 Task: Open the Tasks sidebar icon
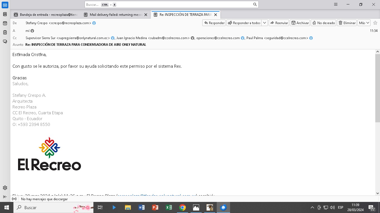tap(5, 32)
